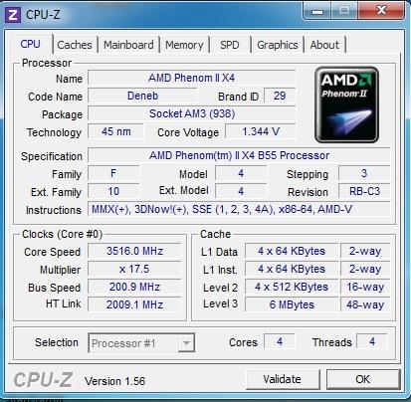
Task: Click the OK button
Action: click(363, 379)
